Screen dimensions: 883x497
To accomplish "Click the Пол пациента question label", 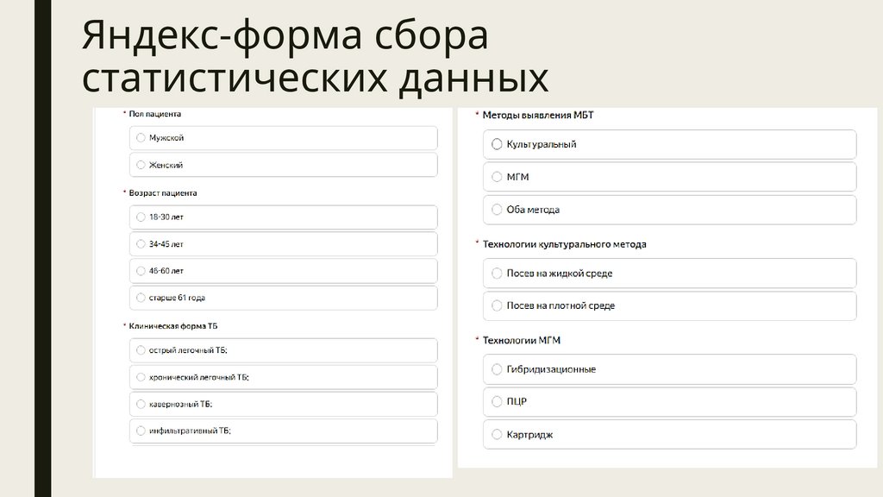I will (155, 114).
